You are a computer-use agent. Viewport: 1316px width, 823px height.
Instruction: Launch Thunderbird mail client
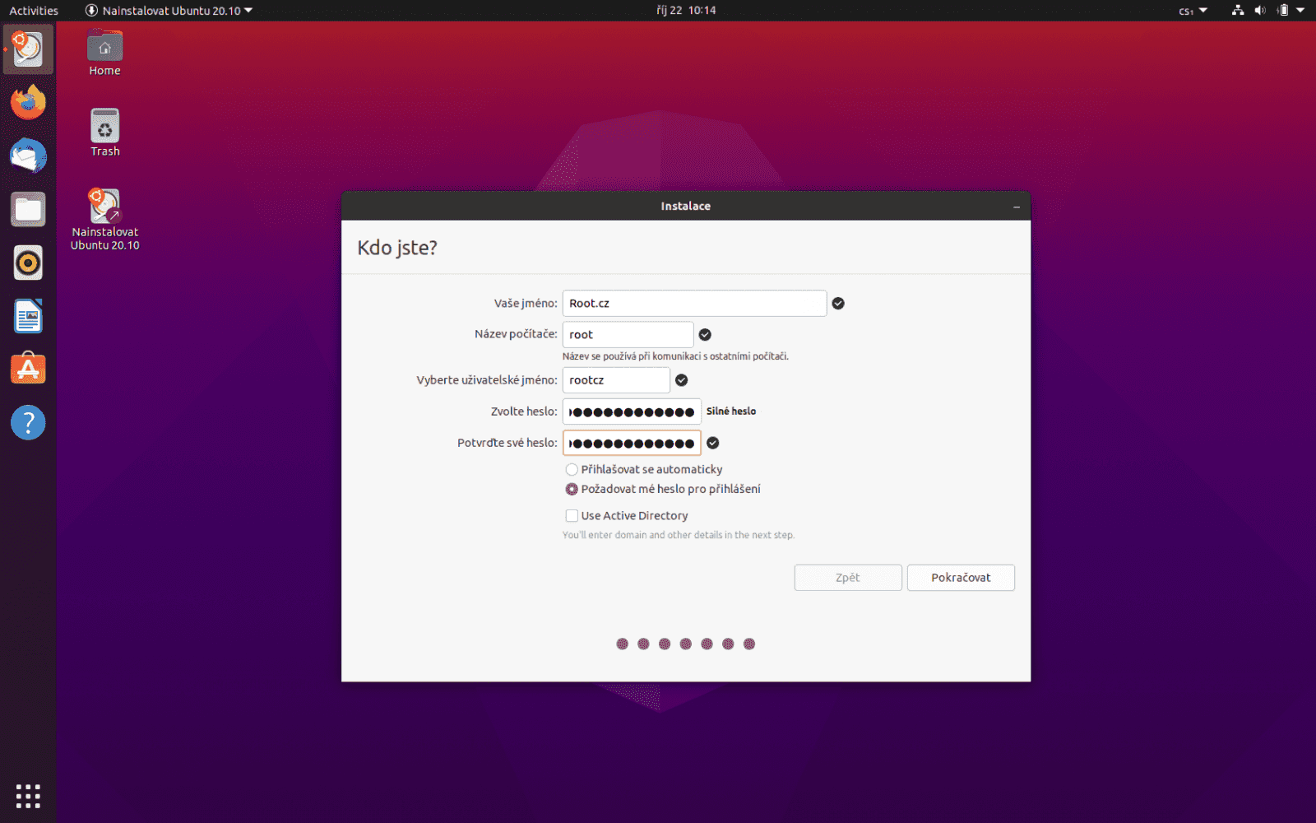click(x=28, y=156)
